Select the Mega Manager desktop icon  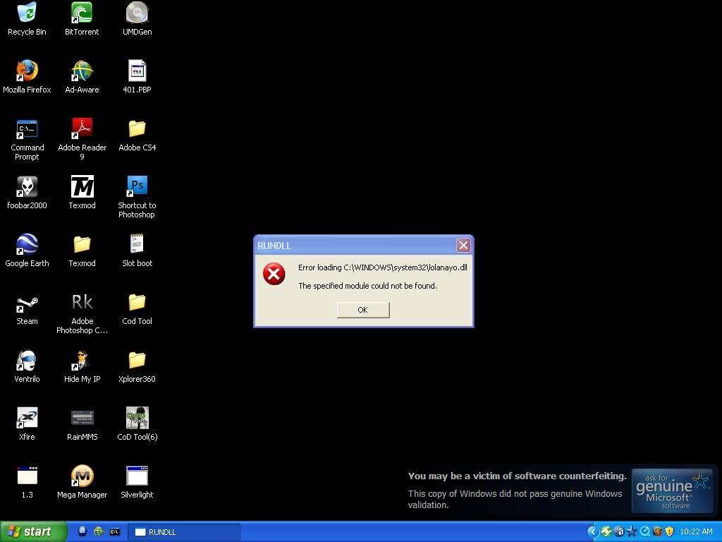82,476
